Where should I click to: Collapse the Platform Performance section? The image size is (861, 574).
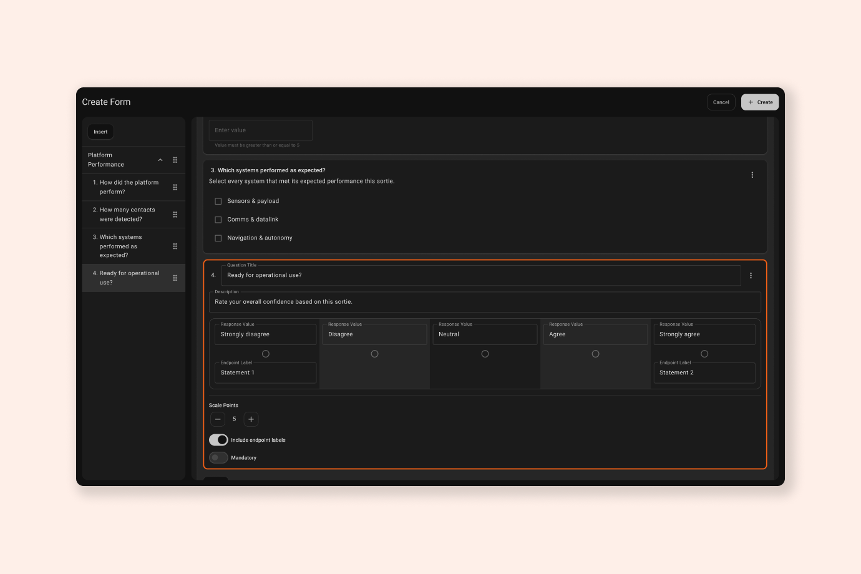pyautogui.click(x=160, y=160)
